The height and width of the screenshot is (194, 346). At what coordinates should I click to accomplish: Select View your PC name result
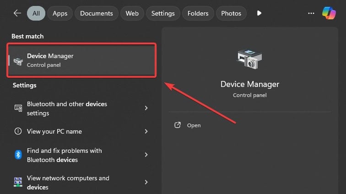[x=81, y=131]
